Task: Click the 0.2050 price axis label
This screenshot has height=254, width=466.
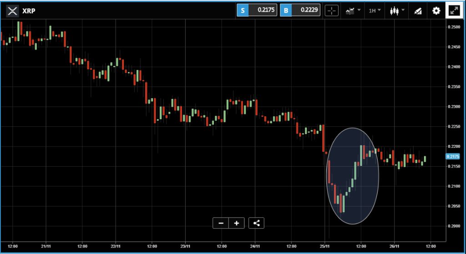Action: (453, 206)
